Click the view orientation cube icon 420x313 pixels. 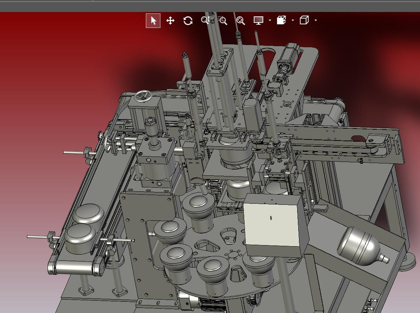point(304,20)
